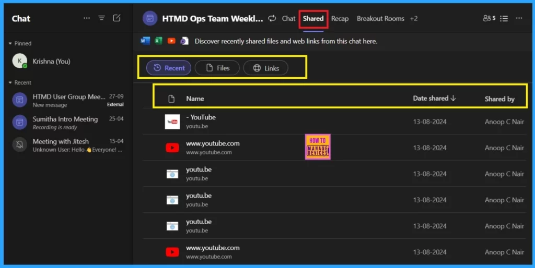Click red YouTube icon of first www.youtube.com row
535x268 pixels.
(172, 148)
